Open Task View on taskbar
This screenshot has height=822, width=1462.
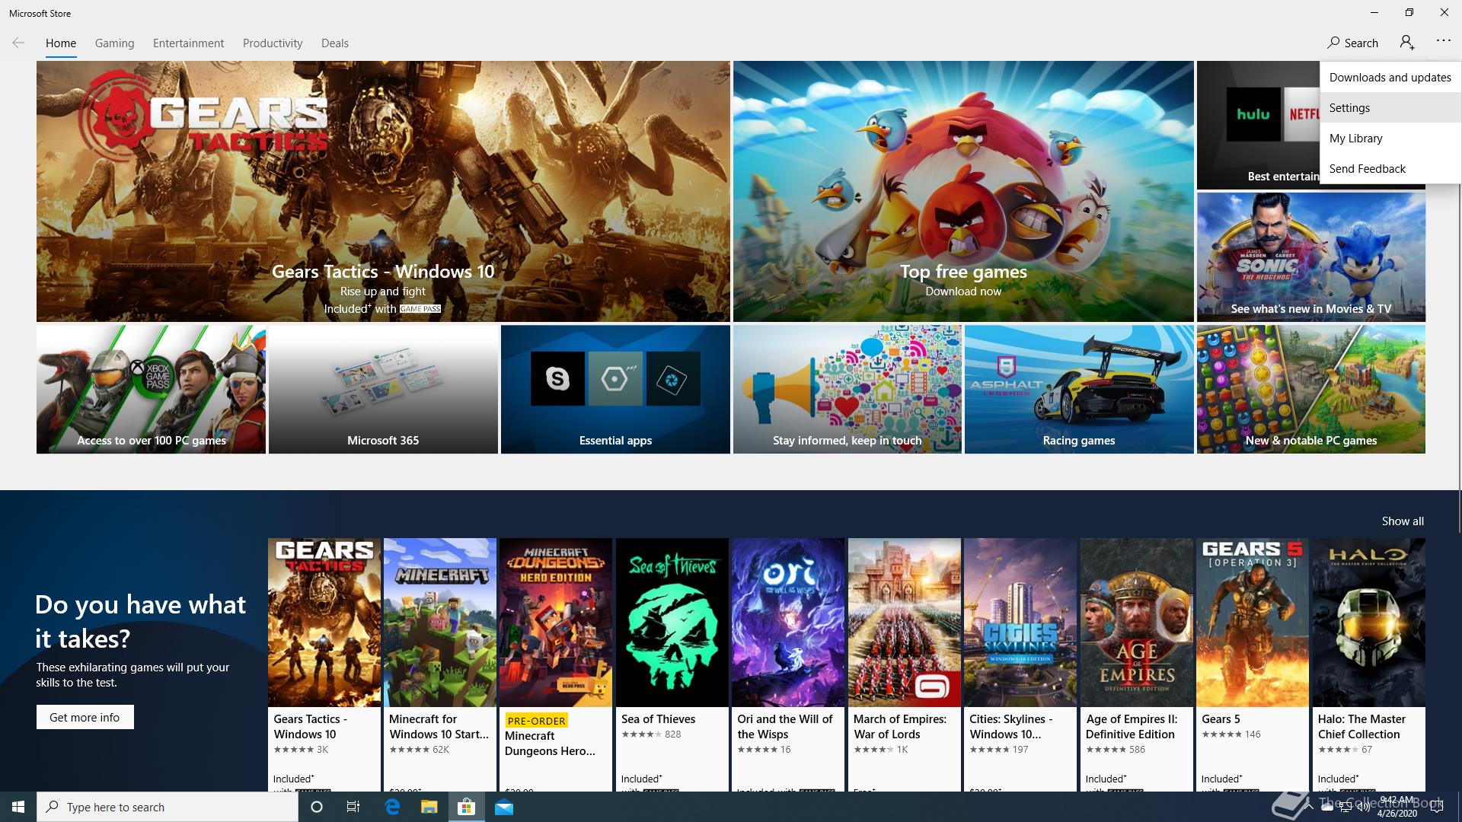click(353, 807)
